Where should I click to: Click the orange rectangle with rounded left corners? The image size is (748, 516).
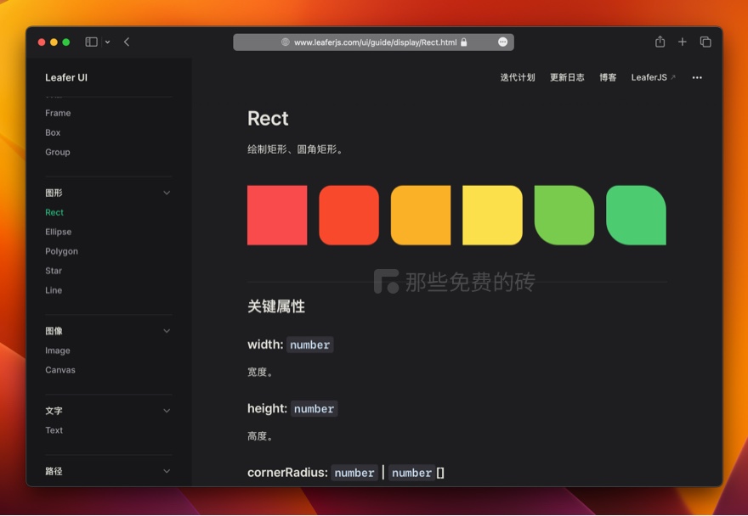(x=421, y=216)
